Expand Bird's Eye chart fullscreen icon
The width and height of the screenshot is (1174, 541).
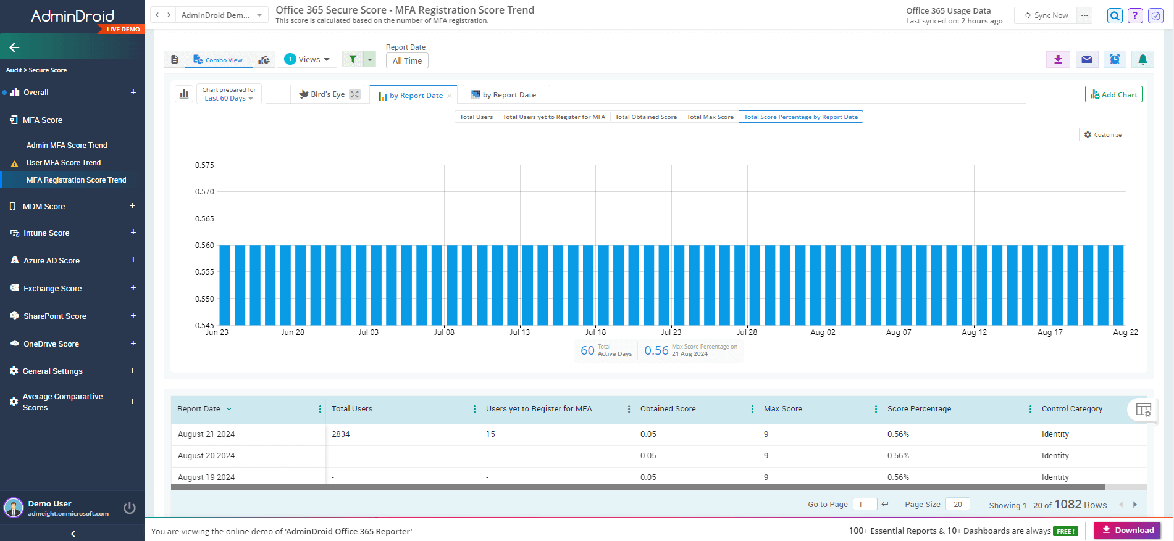(x=354, y=94)
